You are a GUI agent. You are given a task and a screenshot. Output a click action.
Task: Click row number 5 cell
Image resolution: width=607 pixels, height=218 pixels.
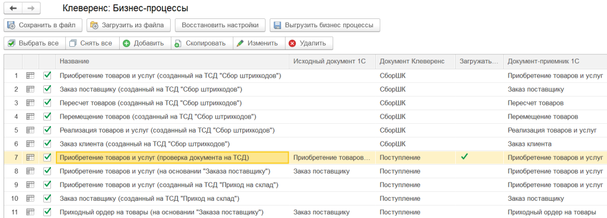[x=13, y=130]
